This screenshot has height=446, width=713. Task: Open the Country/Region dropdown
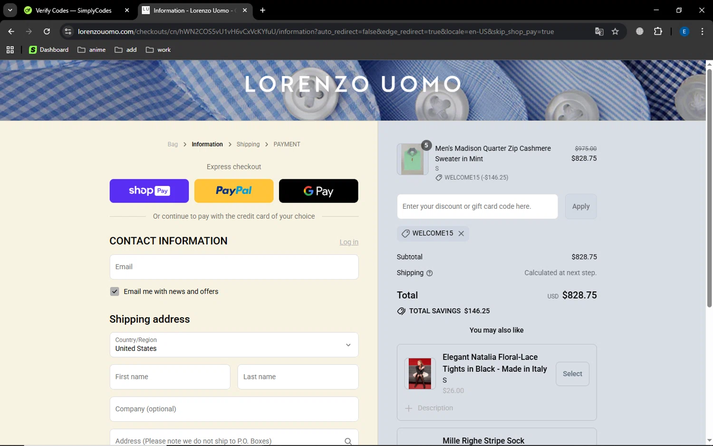[234, 345]
